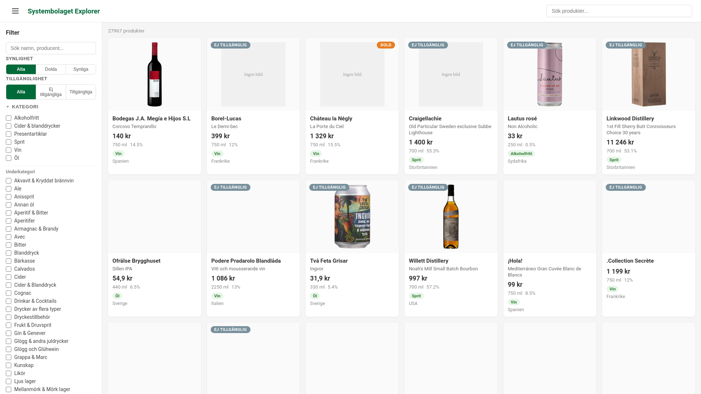Open the Två Feta Grisar can image
This screenshot has width=701, height=394.
352,217
